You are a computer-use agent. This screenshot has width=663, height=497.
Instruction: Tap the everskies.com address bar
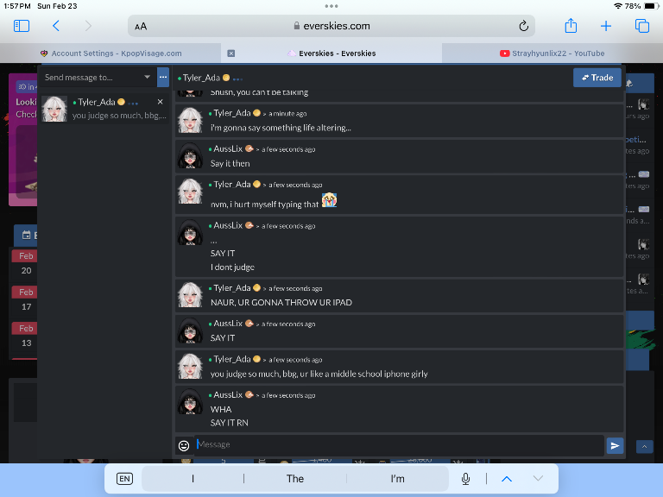(331, 26)
